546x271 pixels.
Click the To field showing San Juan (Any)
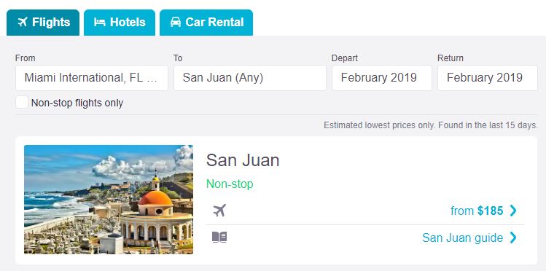click(249, 78)
